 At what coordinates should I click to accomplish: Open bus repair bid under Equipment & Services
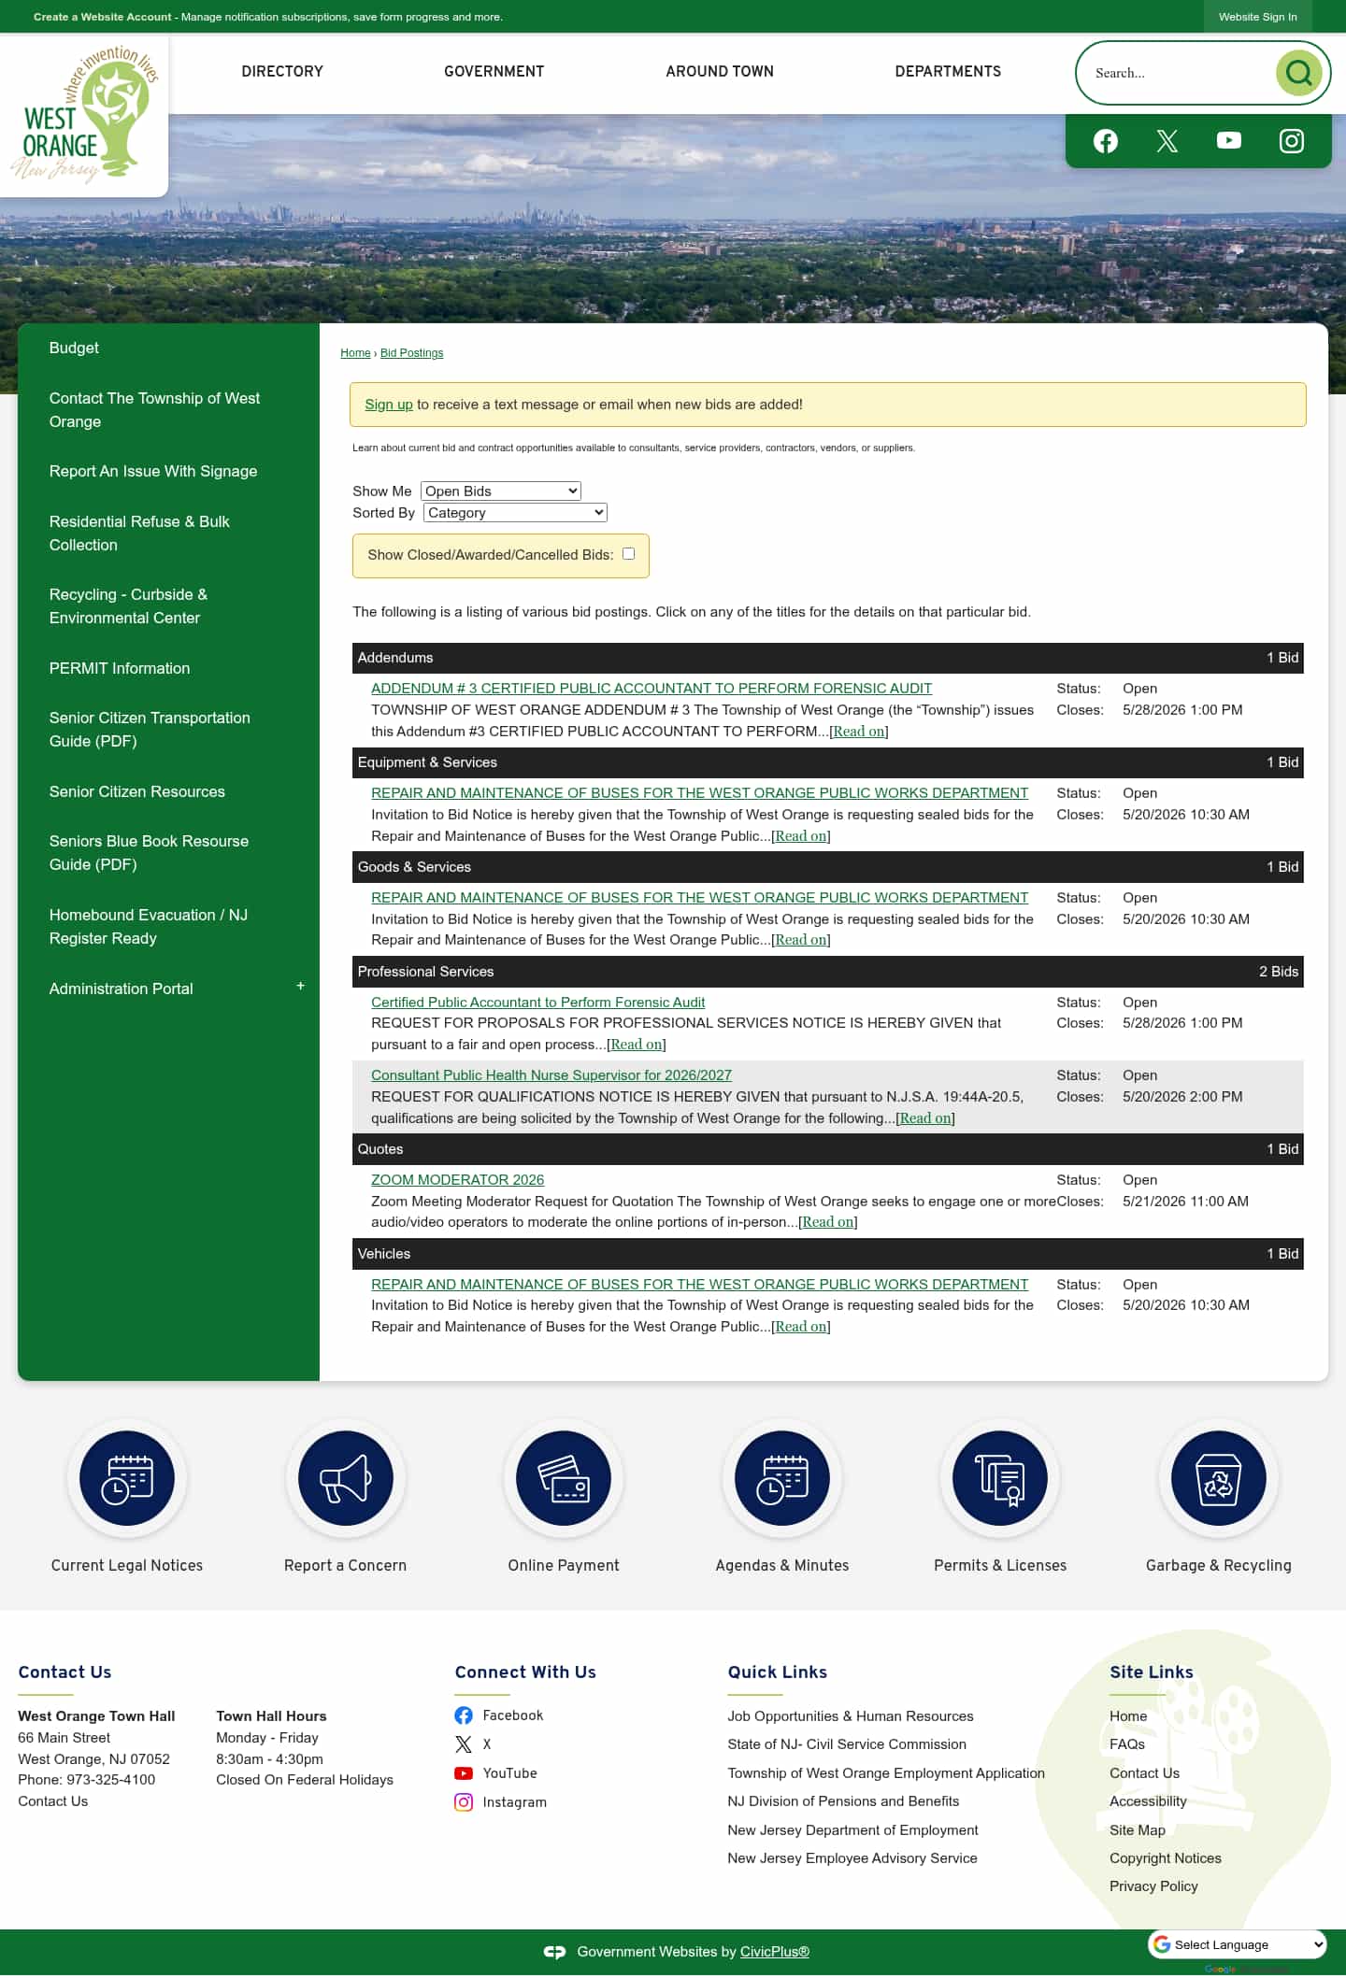coord(699,793)
